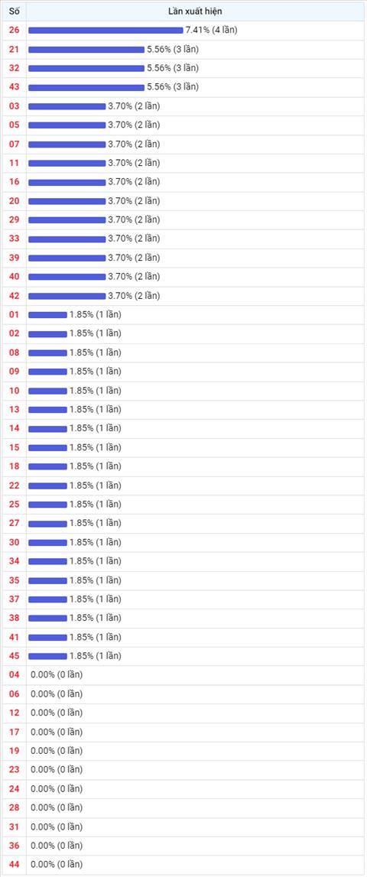Select number 35 row label
The width and height of the screenshot is (367, 877).
point(14,580)
